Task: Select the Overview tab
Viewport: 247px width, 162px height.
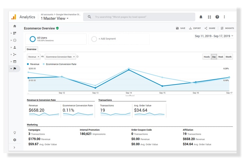Action: pyautogui.click(x=32, y=49)
